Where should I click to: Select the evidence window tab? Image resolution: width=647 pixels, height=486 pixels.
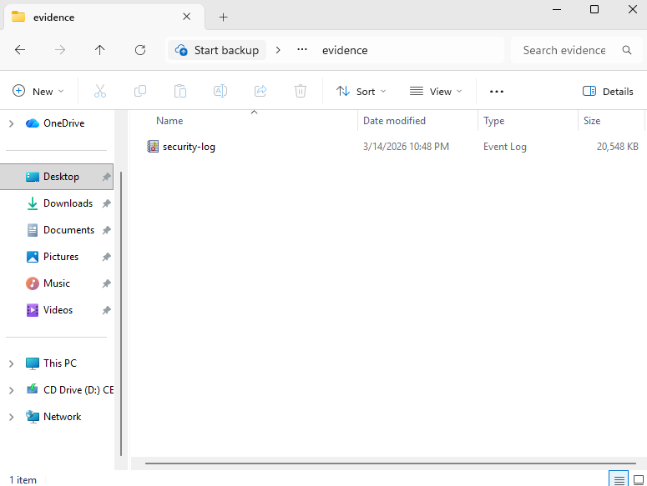pos(104,18)
